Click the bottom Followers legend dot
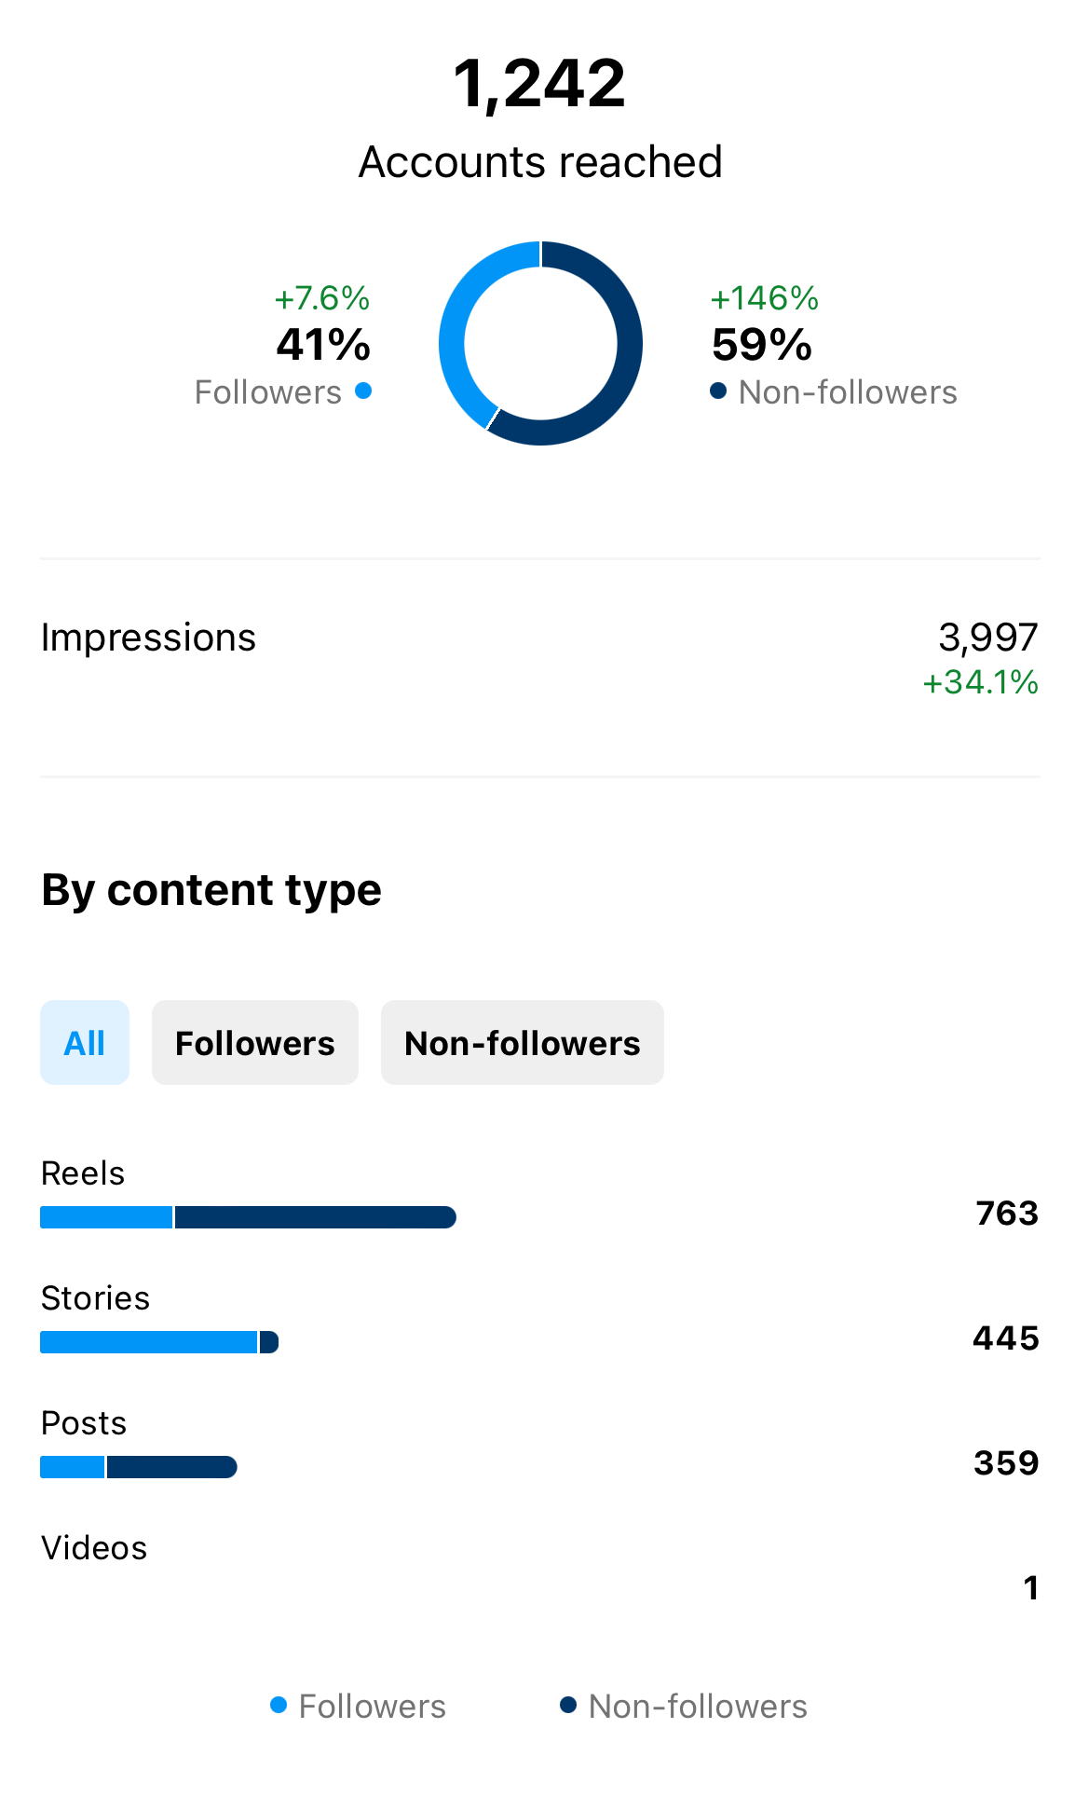 [x=279, y=1706]
